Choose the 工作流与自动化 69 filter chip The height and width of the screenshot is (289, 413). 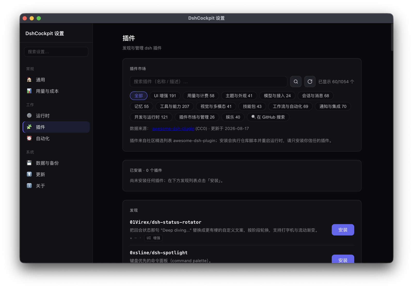[290, 106]
